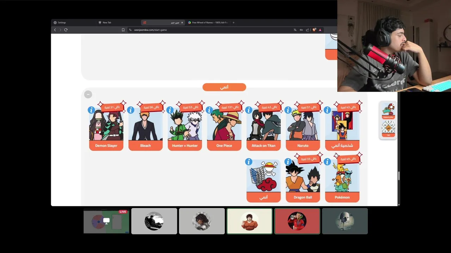The image size is (451, 253).
Task: Switch to the New Tab tab
Action: [x=118, y=22]
